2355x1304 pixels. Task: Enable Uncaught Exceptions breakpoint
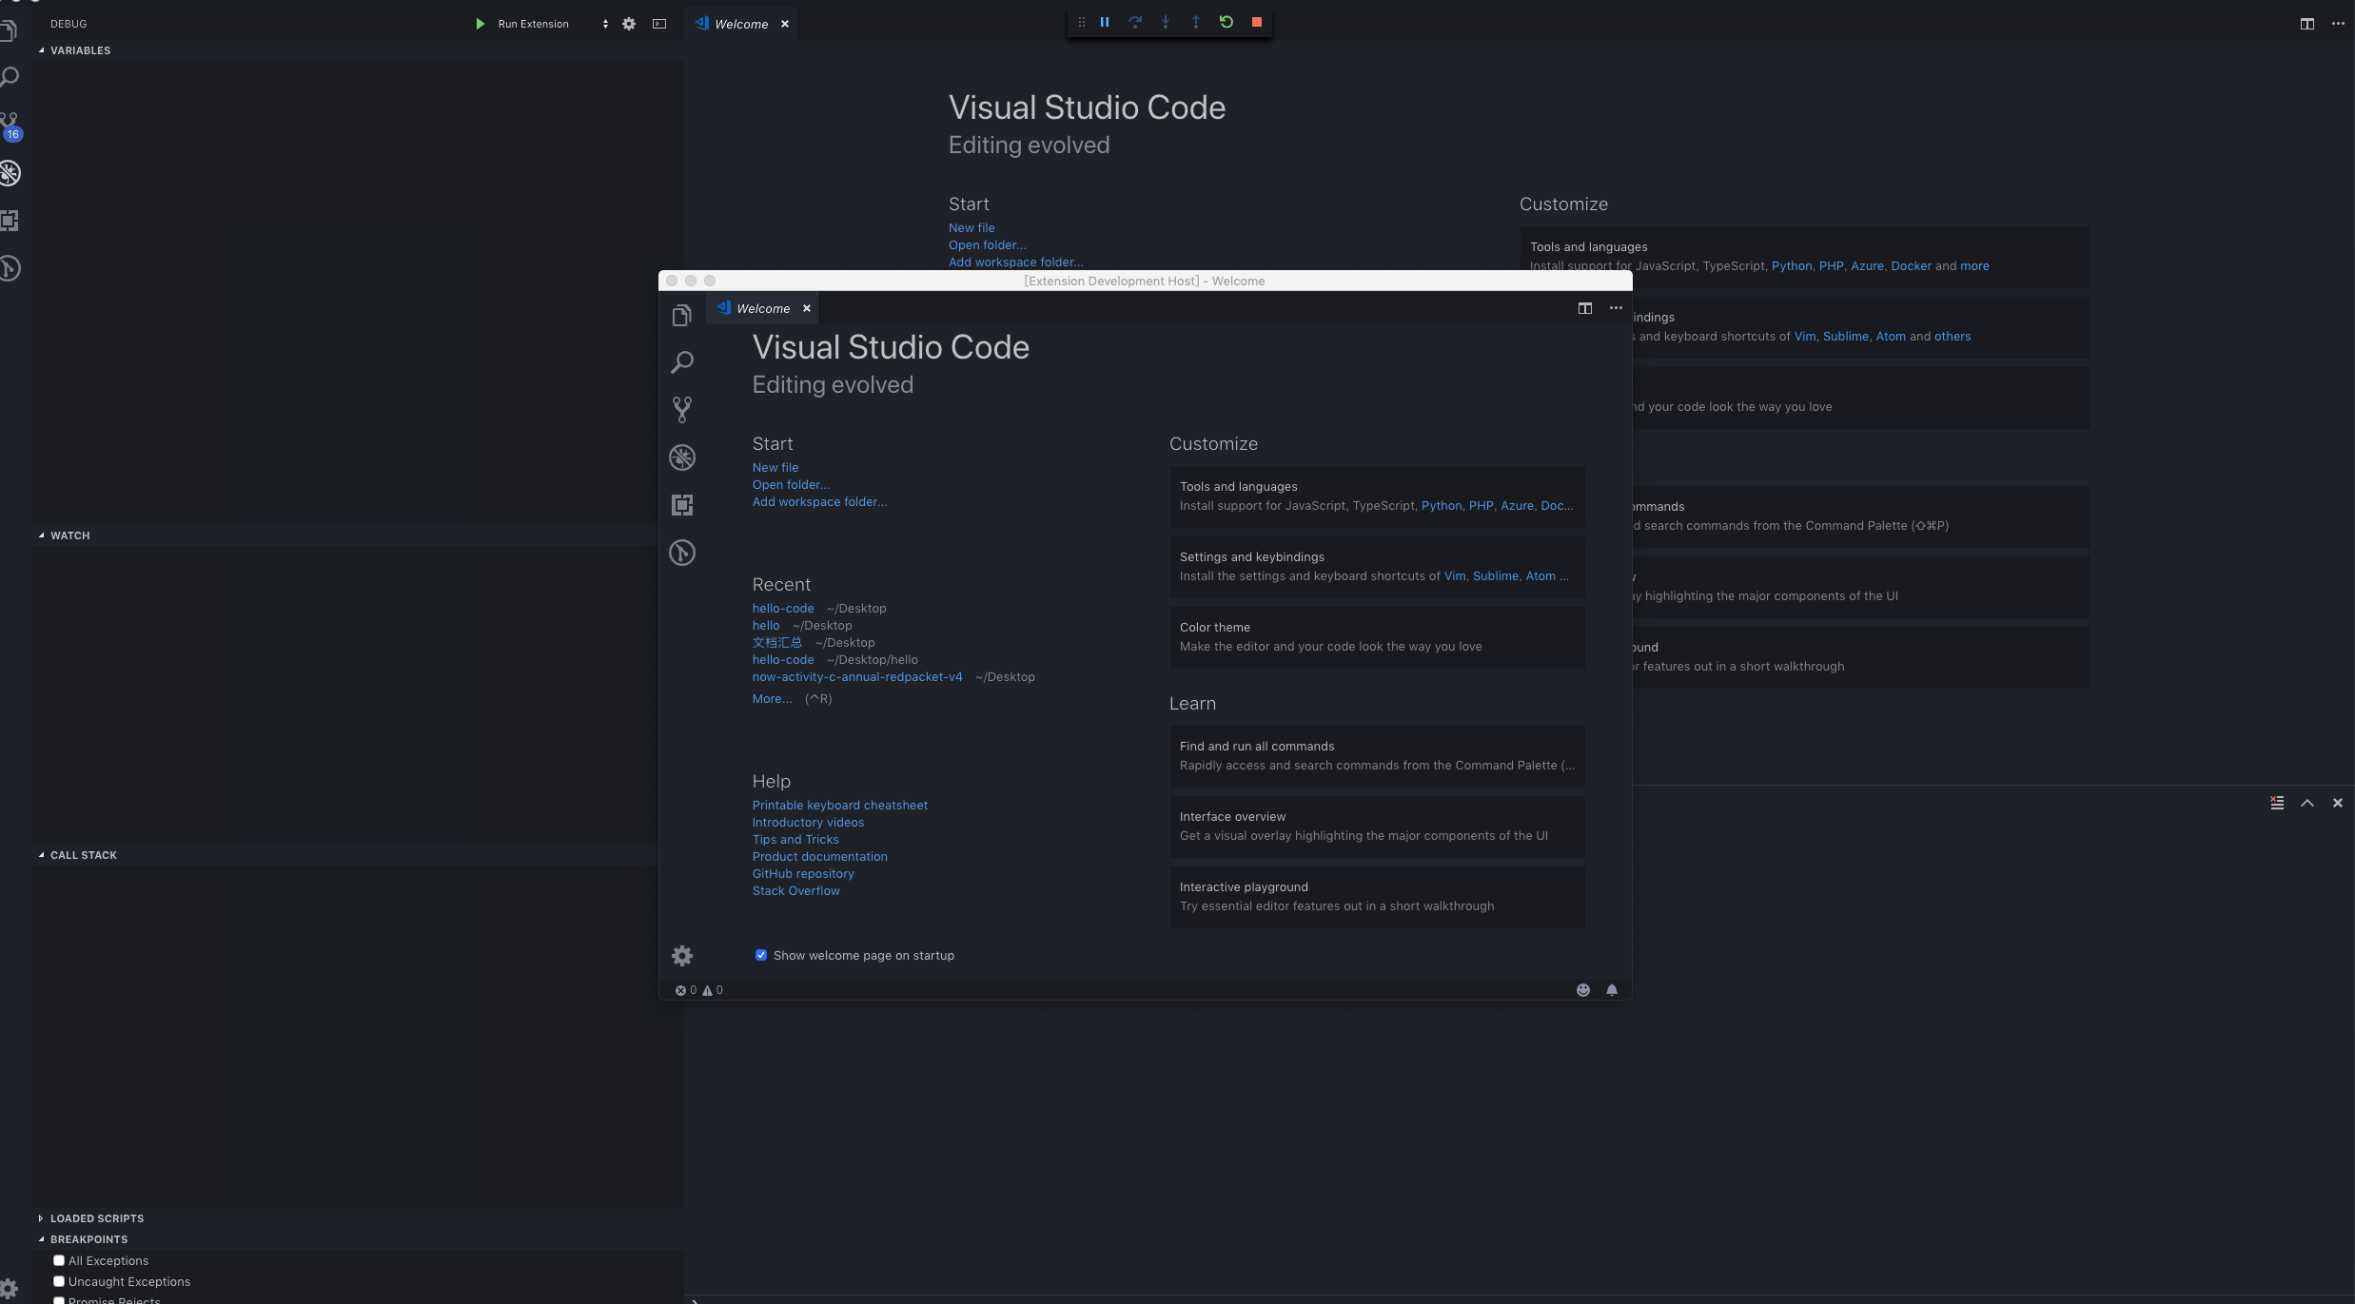point(59,1281)
